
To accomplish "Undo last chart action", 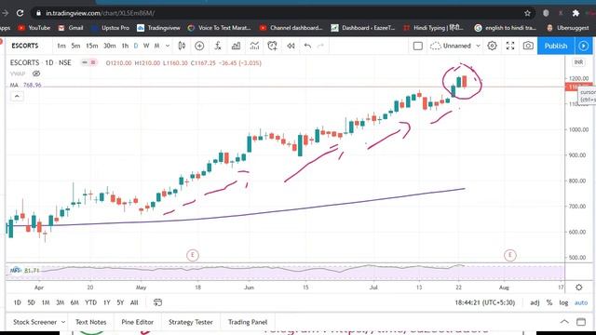I will (x=307, y=46).
